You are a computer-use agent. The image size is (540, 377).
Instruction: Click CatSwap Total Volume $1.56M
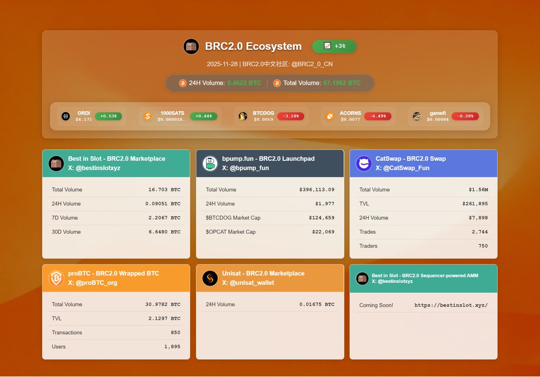(x=478, y=190)
